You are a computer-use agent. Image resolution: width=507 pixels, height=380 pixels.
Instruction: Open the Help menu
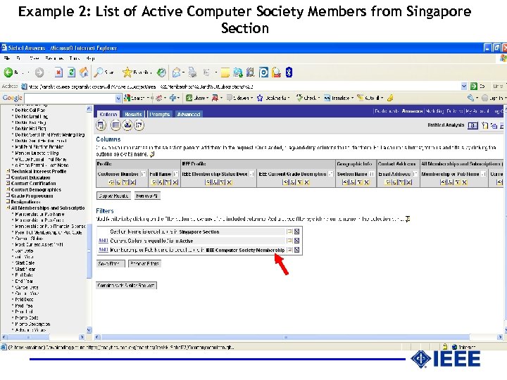pyautogui.click(x=91, y=58)
